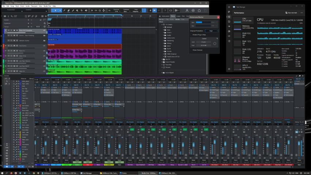This screenshot has width=311, height=175.
Task: Solo the Vox Comp track
Action: pos(11,46)
